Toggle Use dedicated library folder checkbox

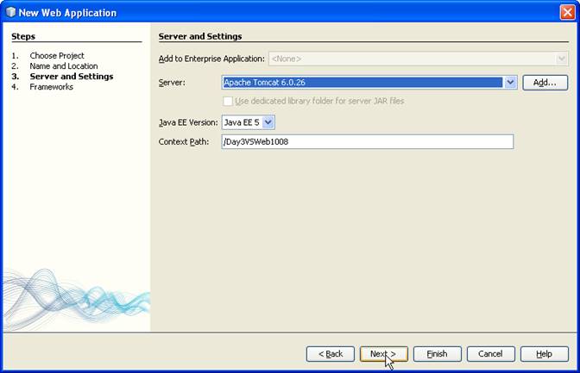[x=228, y=101]
